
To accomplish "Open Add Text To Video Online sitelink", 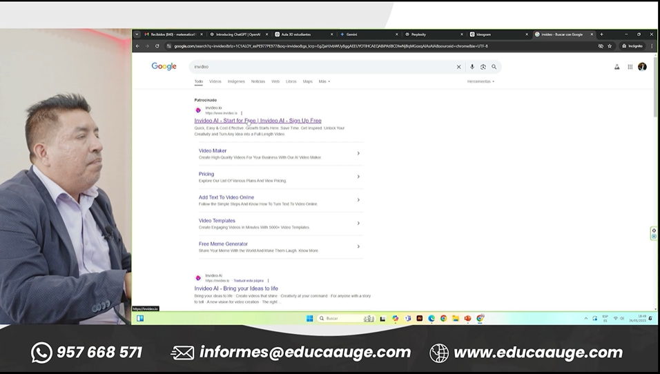I will [226, 197].
